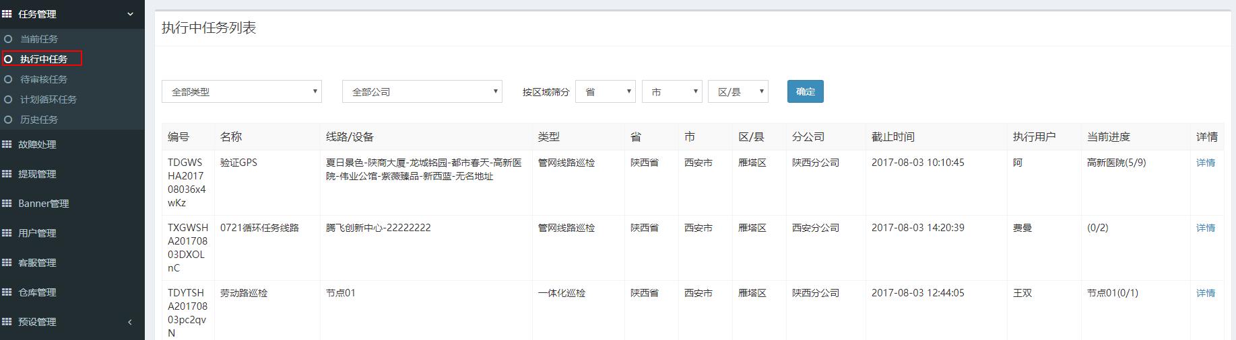Click the 一体化巡检 type cell
Screen dimensions: 1236x340
(562, 293)
